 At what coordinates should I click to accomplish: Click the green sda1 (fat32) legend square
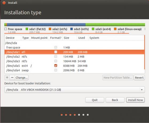[x=27, y=29]
